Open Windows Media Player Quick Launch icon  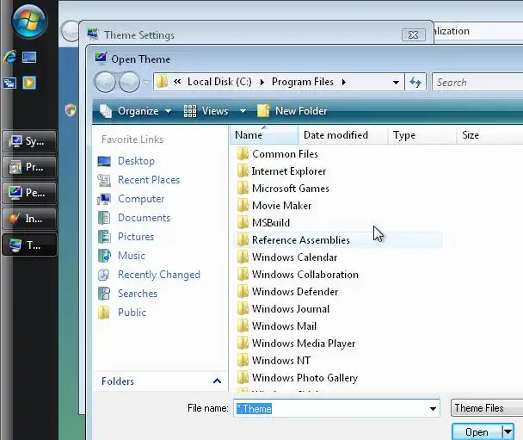click(x=29, y=83)
